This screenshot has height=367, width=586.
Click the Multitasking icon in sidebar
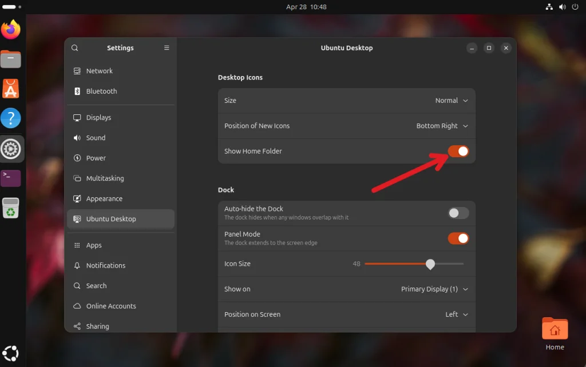(77, 178)
